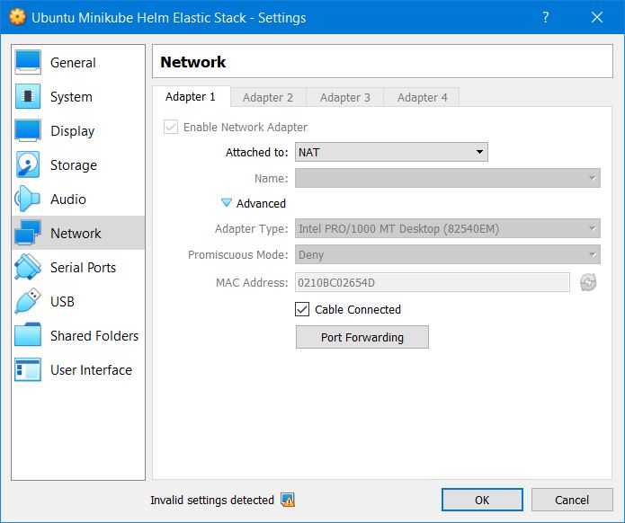Screen dimensions: 625x523
Task: Open the USB plug icon
Action: [x=28, y=302]
